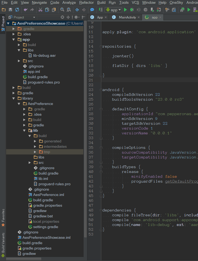This screenshot has height=261, width=198.
Task: Click the Save All disk icon
Action: (x=10, y=10)
